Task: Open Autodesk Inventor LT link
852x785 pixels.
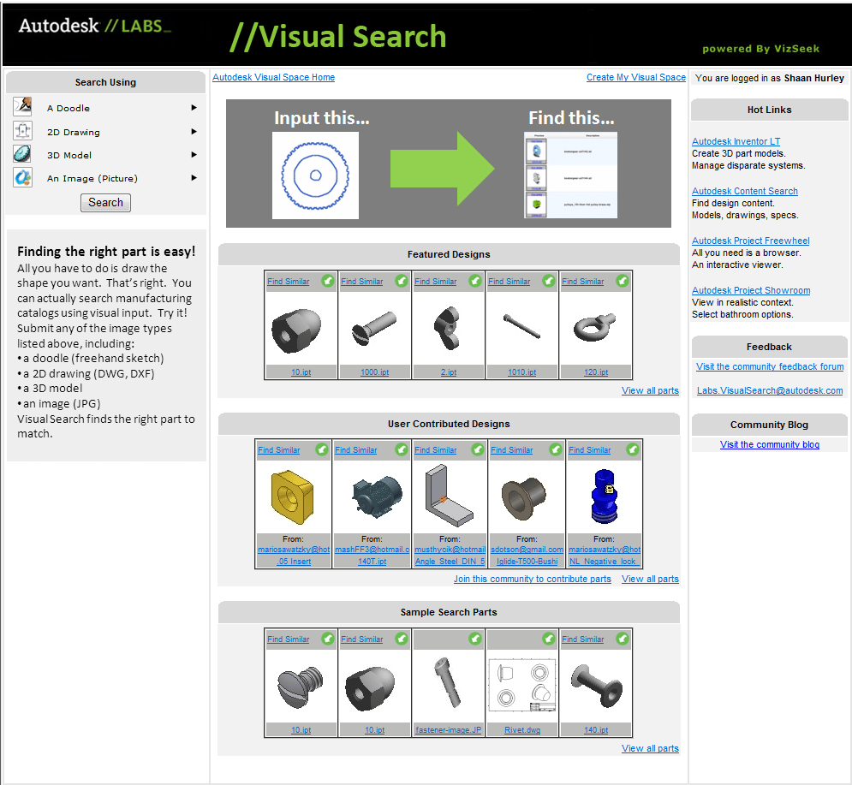Action: tap(736, 141)
